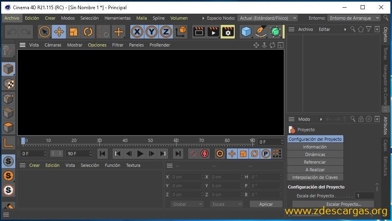Add green generator object icon

(275, 32)
